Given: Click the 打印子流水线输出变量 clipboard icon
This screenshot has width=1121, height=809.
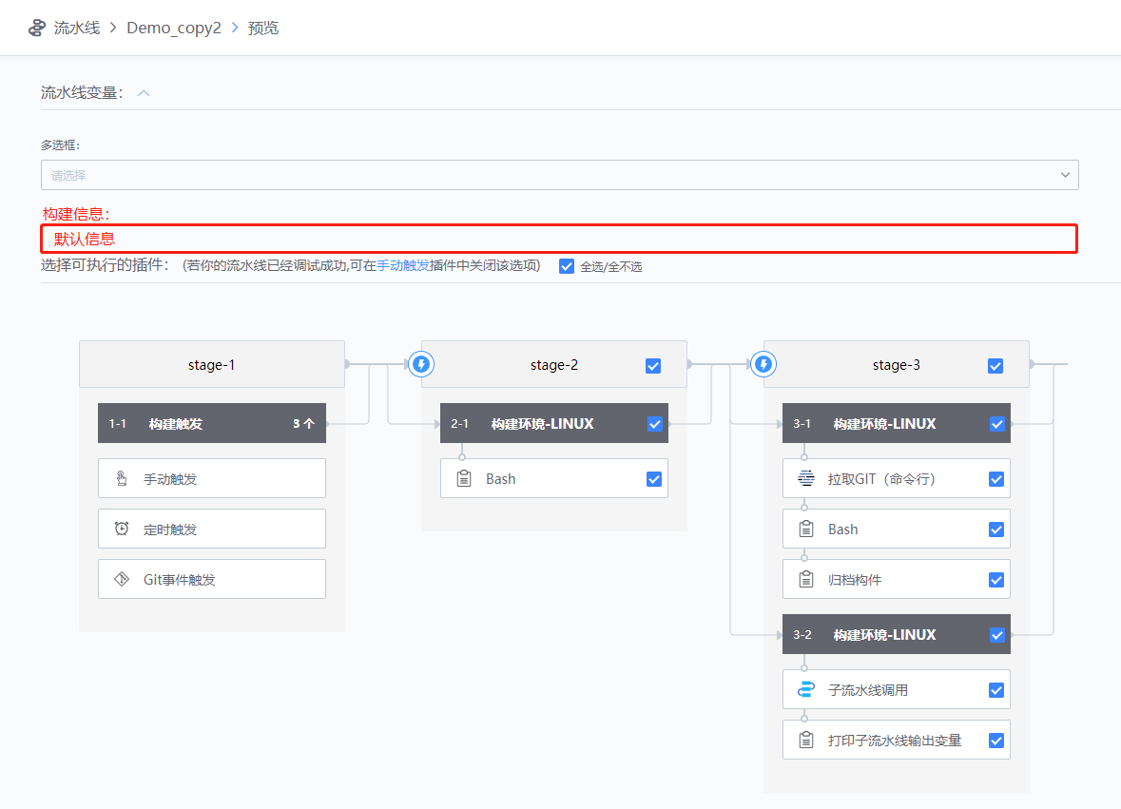Looking at the screenshot, I should [x=805, y=740].
